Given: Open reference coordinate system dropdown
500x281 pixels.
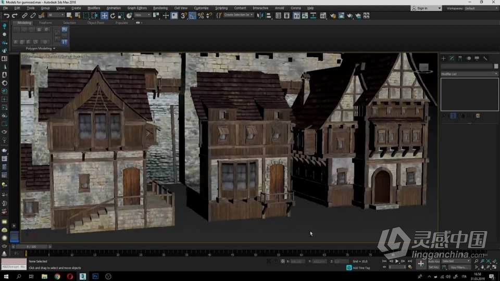Looking at the screenshot, I should pyautogui.click(x=142, y=15).
